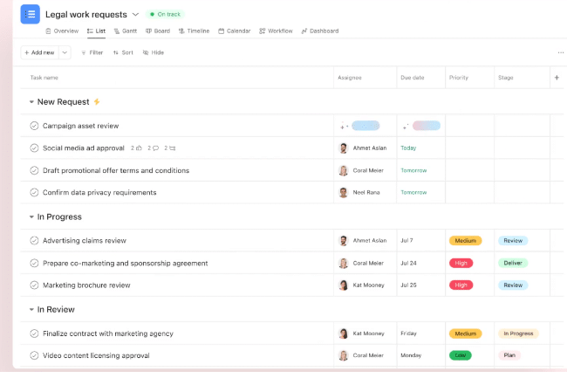Click the add column plus icon
567x378 pixels.
point(557,78)
